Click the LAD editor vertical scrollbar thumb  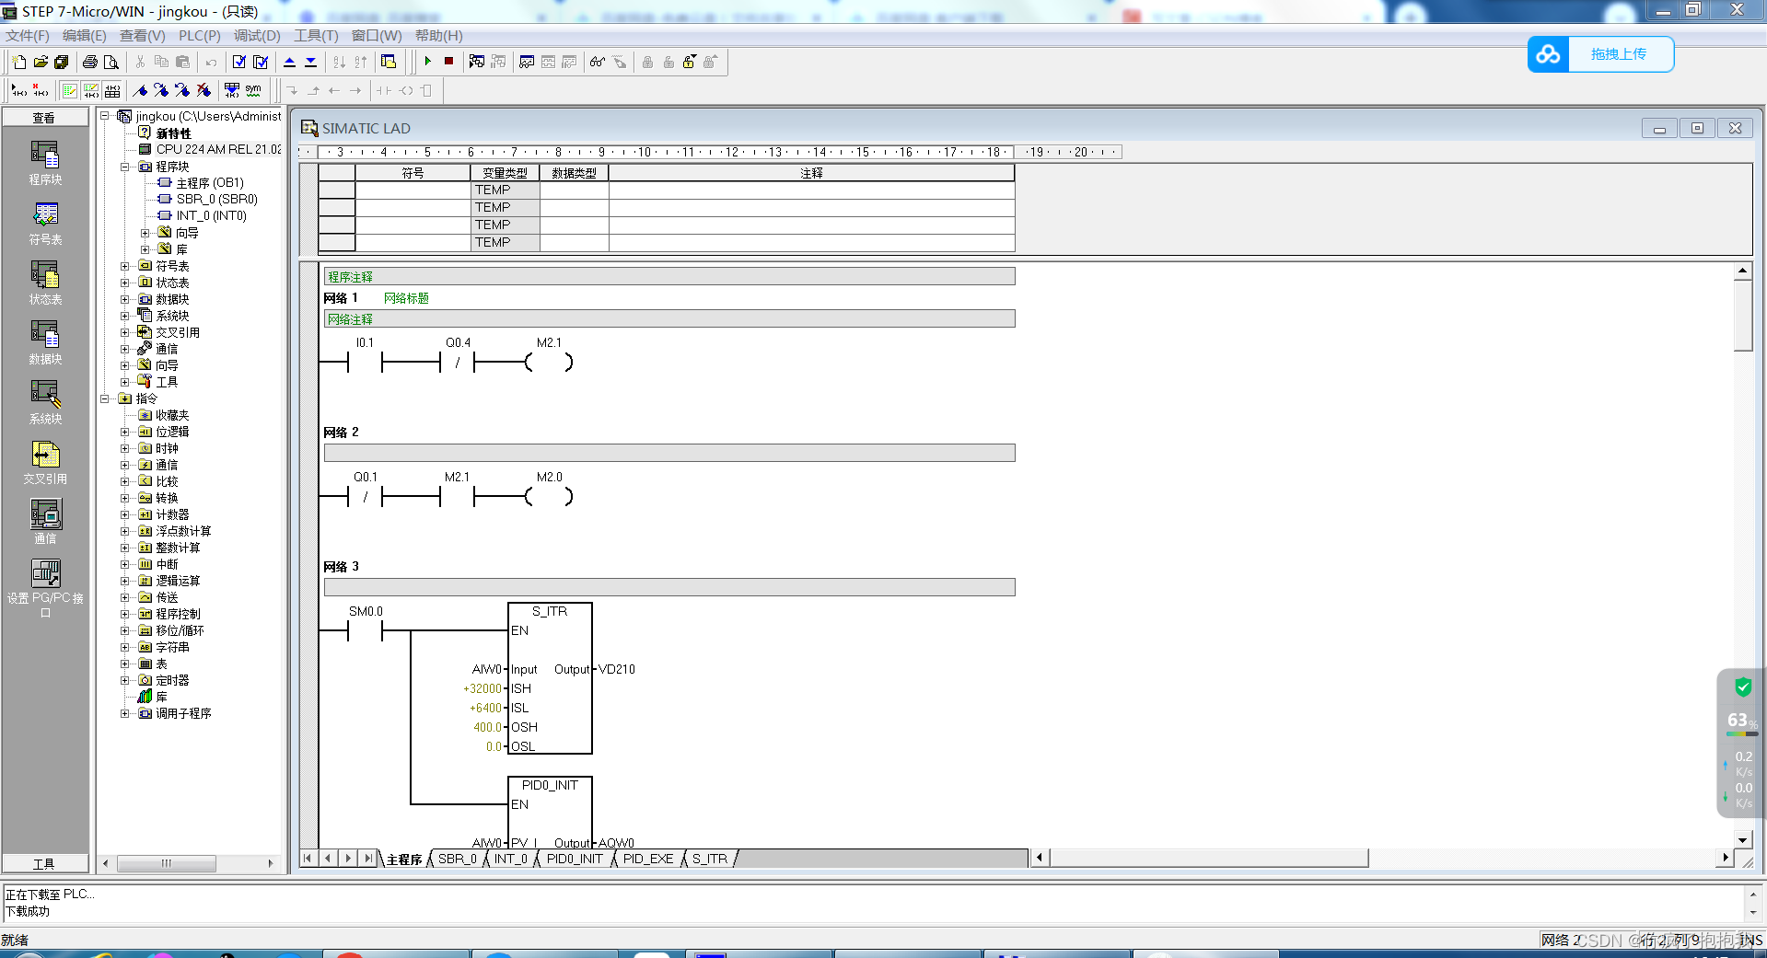pyautogui.click(x=1742, y=315)
